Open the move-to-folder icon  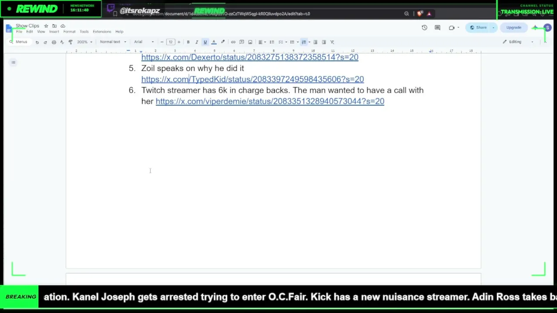click(x=54, y=26)
